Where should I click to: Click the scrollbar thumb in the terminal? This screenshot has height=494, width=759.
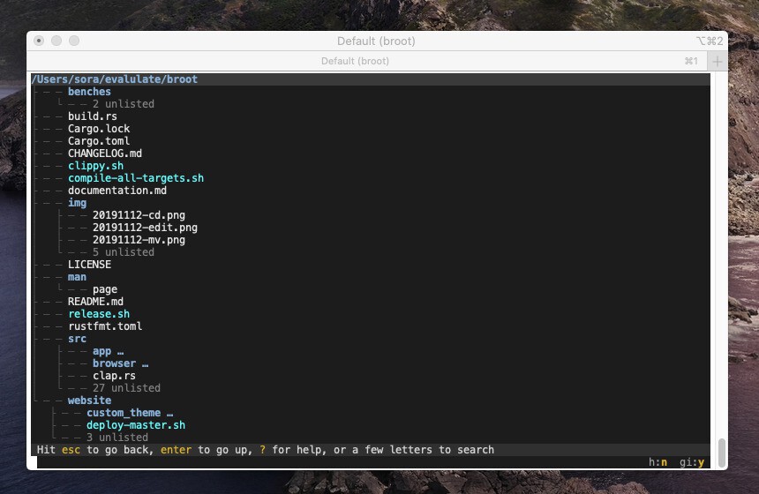coord(722,453)
